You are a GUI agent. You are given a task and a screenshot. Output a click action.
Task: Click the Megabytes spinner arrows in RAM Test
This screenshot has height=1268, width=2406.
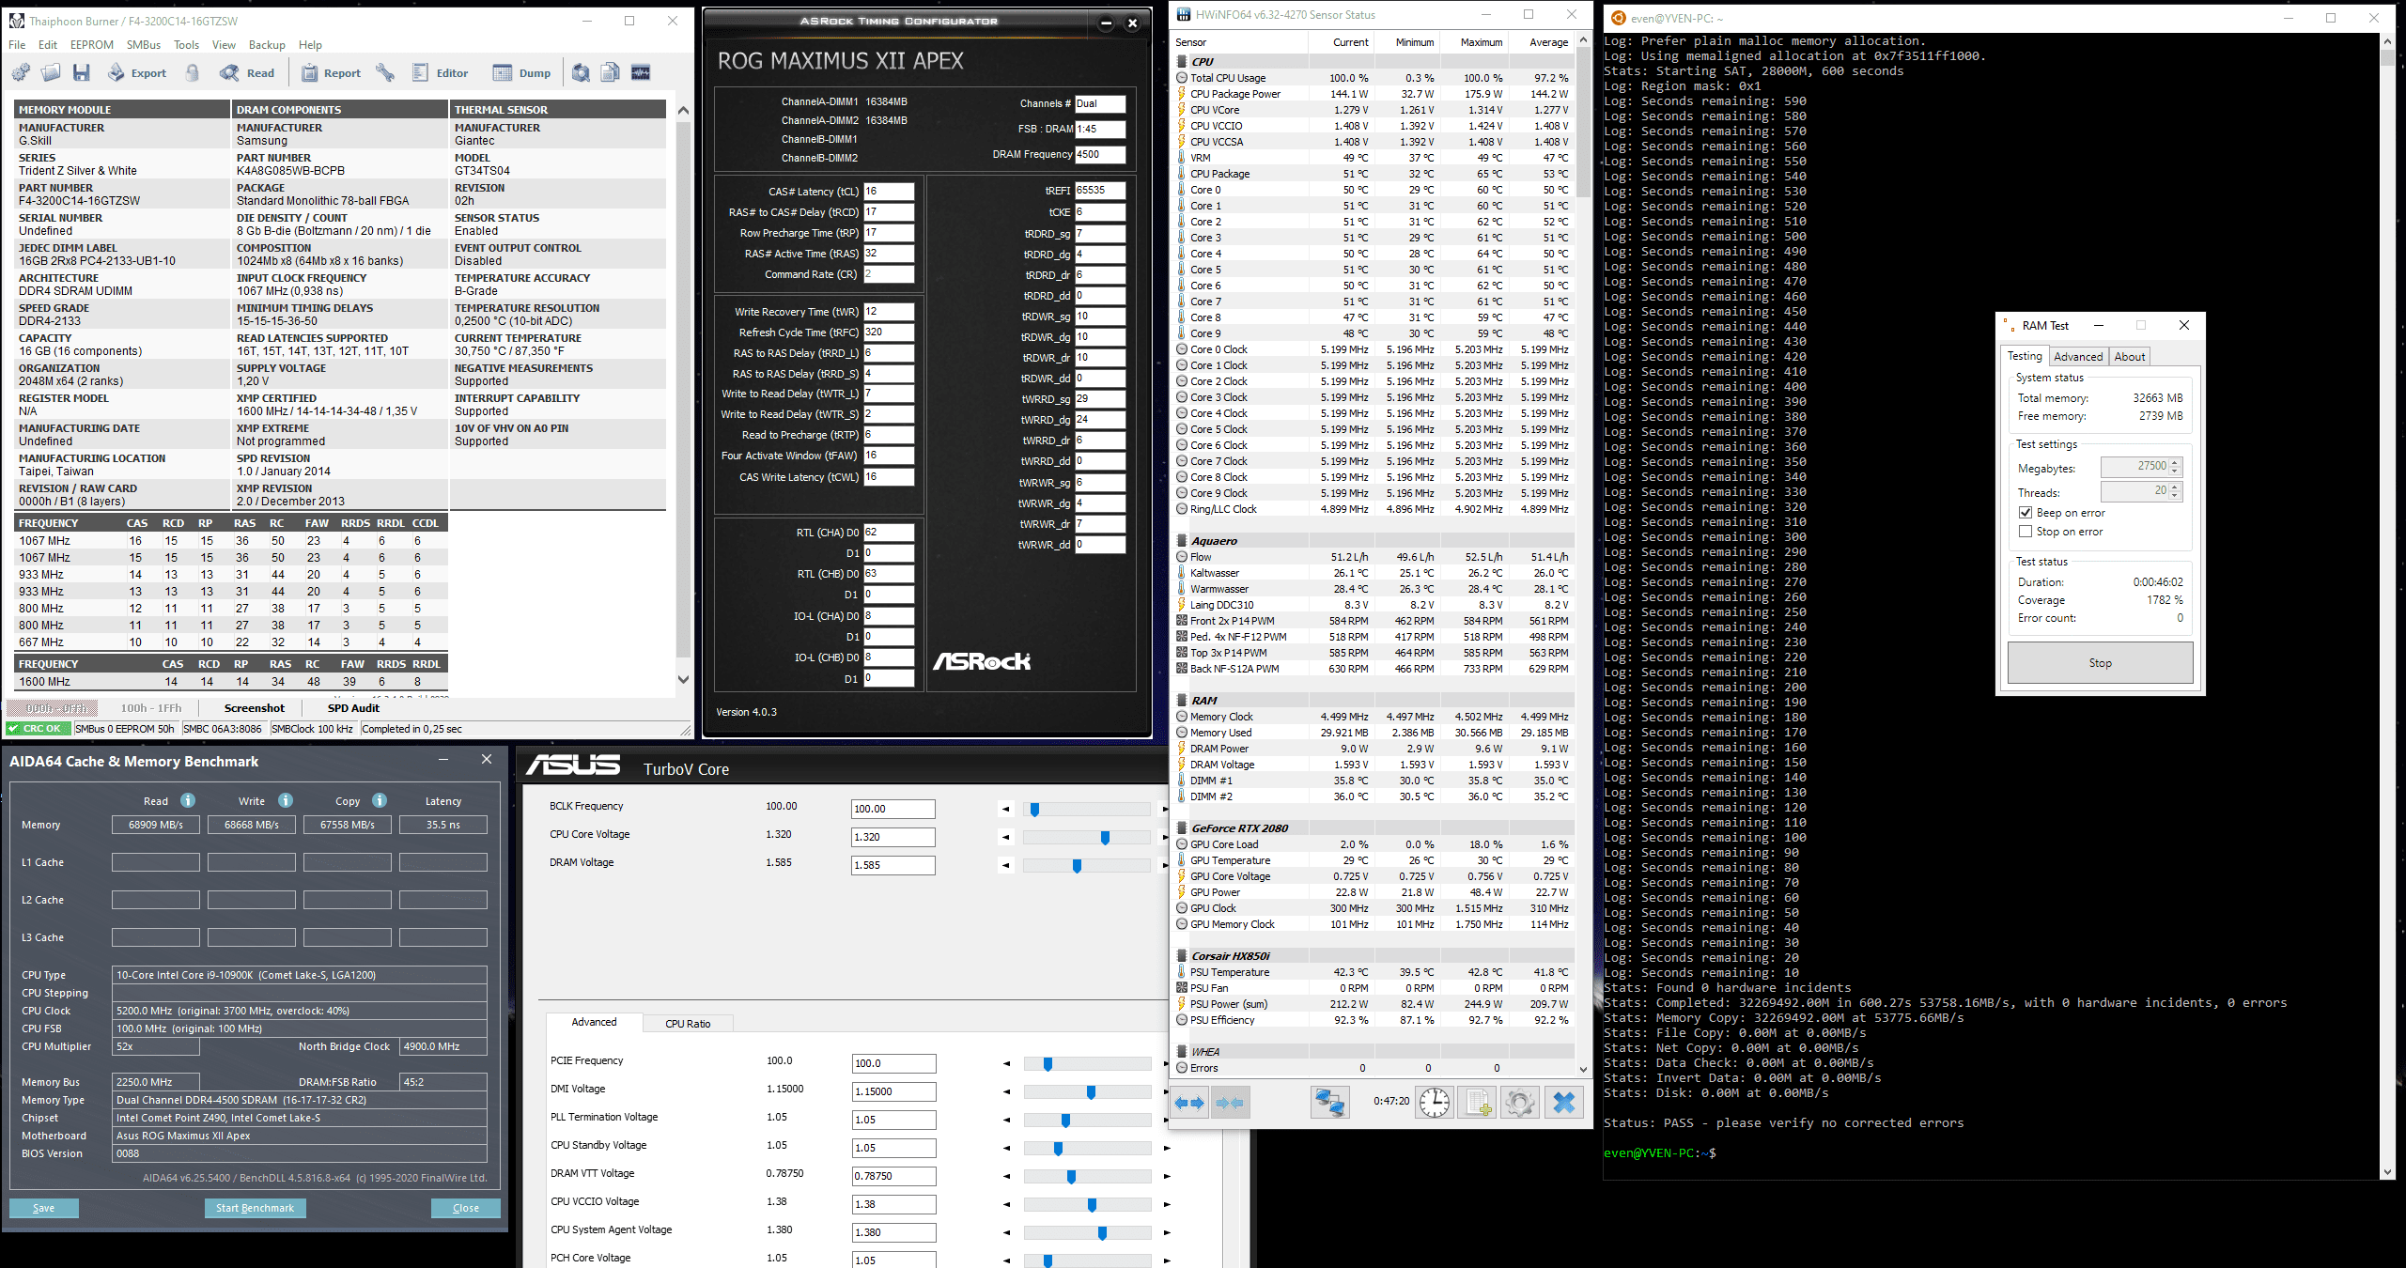coord(2176,467)
